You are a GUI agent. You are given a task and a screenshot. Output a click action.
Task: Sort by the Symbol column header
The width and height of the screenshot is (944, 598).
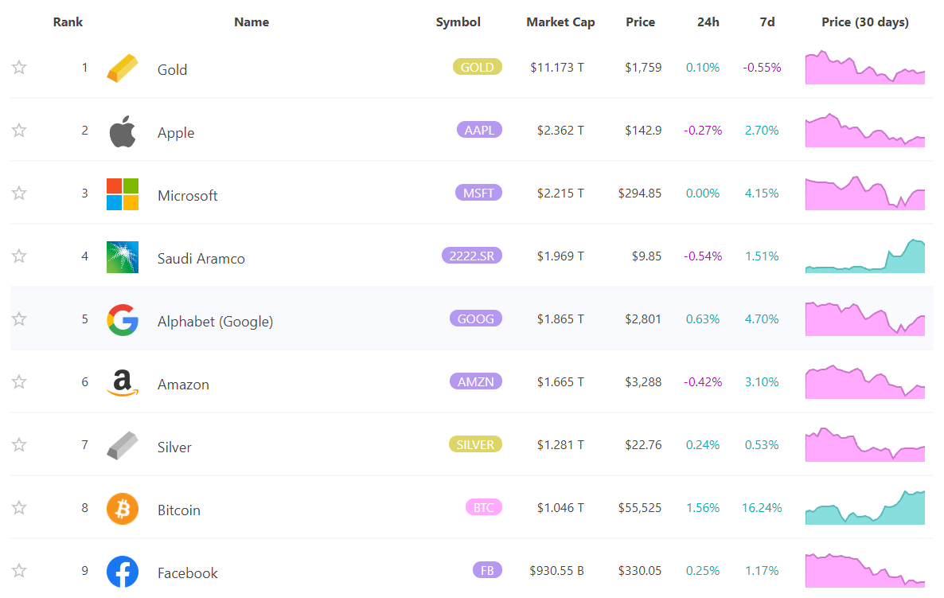click(458, 22)
